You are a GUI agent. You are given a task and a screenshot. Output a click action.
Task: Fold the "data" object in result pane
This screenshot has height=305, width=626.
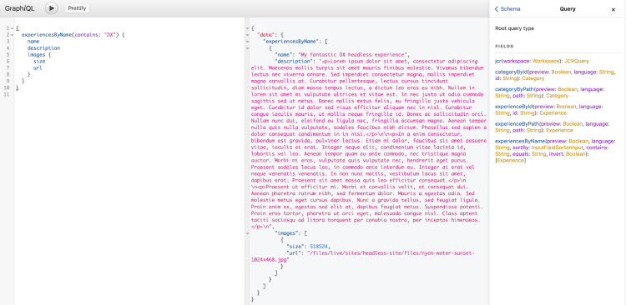point(247,35)
